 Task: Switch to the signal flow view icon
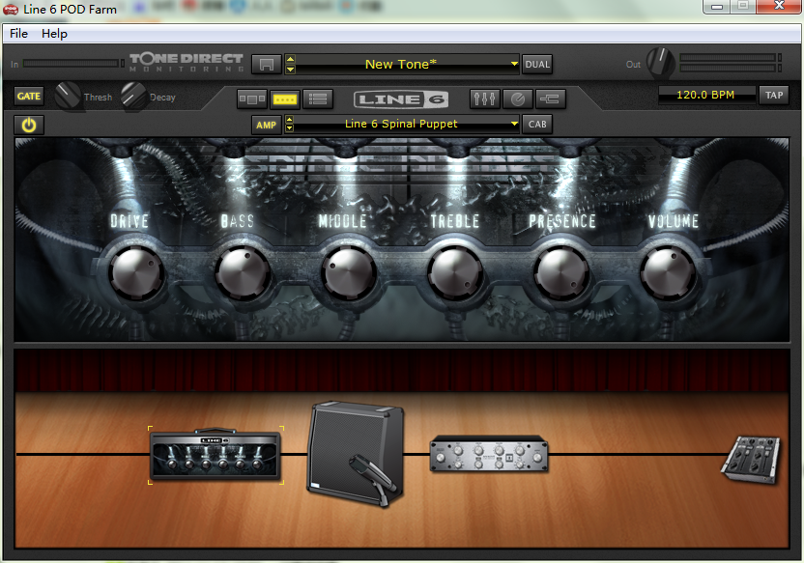coord(252,99)
